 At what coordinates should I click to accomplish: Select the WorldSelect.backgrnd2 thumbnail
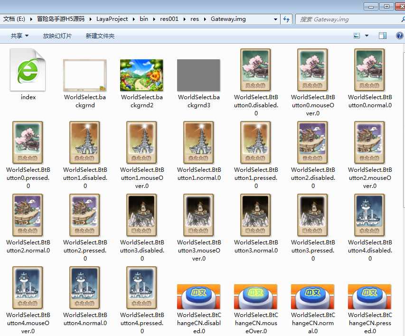point(141,75)
